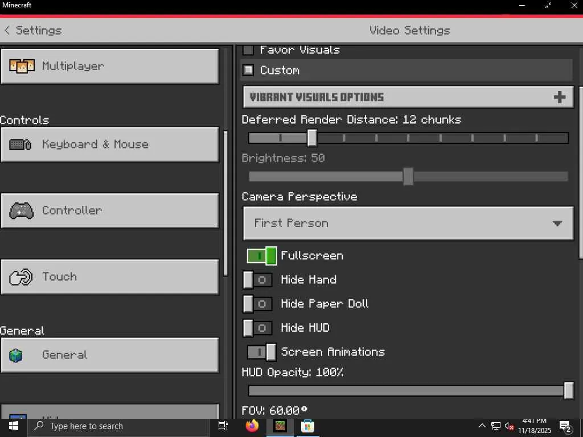Open Microsoft Store from the taskbar
The width and height of the screenshot is (583, 437).
point(307,426)
